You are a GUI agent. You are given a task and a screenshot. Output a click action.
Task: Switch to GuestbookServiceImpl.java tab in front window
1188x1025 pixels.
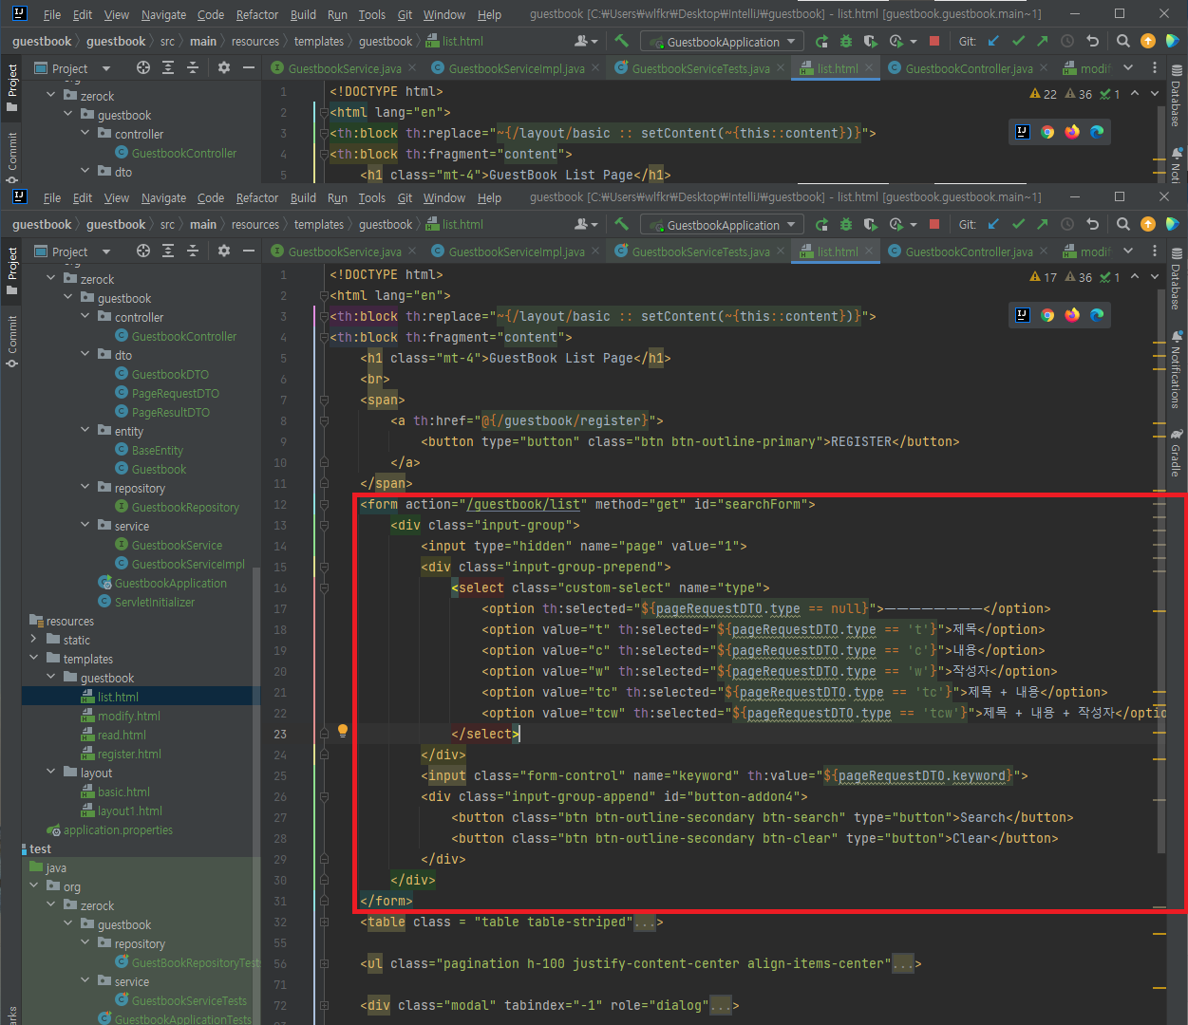(x=517, y=252)
